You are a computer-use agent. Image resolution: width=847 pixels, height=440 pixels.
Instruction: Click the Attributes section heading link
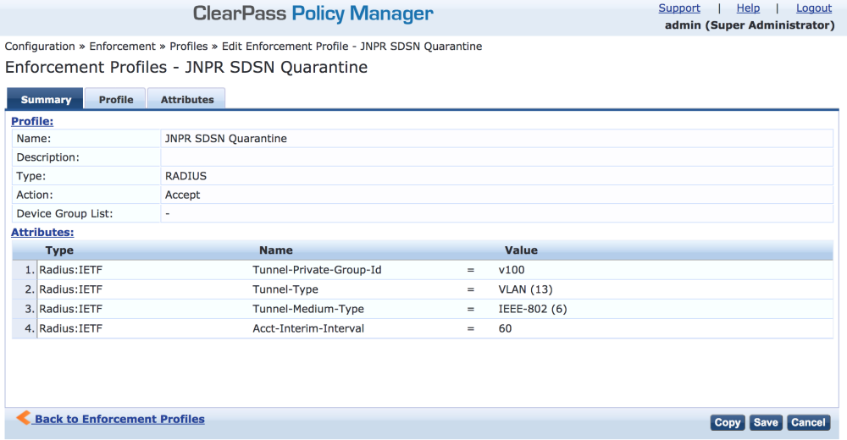[x=42, y=232]
